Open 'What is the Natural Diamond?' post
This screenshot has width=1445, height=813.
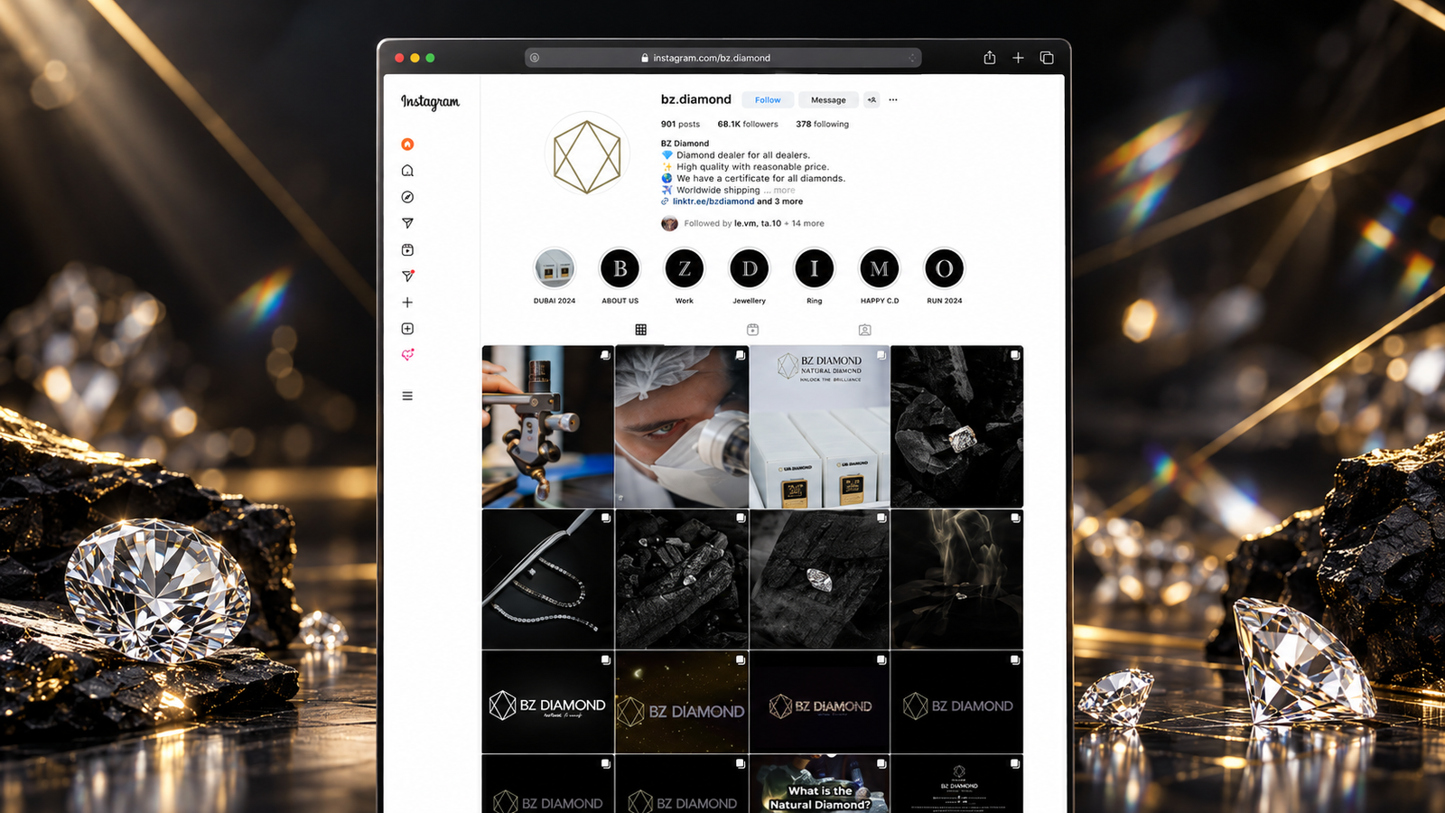(x=819, y=784)
